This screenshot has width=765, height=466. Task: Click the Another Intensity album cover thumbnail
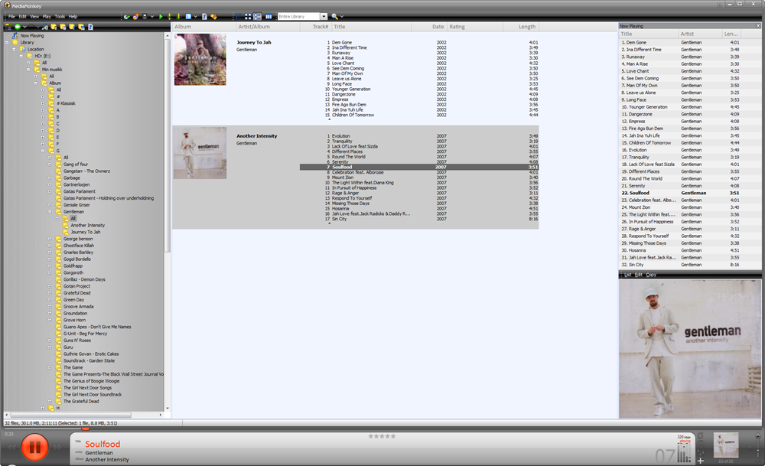point(200,153)
